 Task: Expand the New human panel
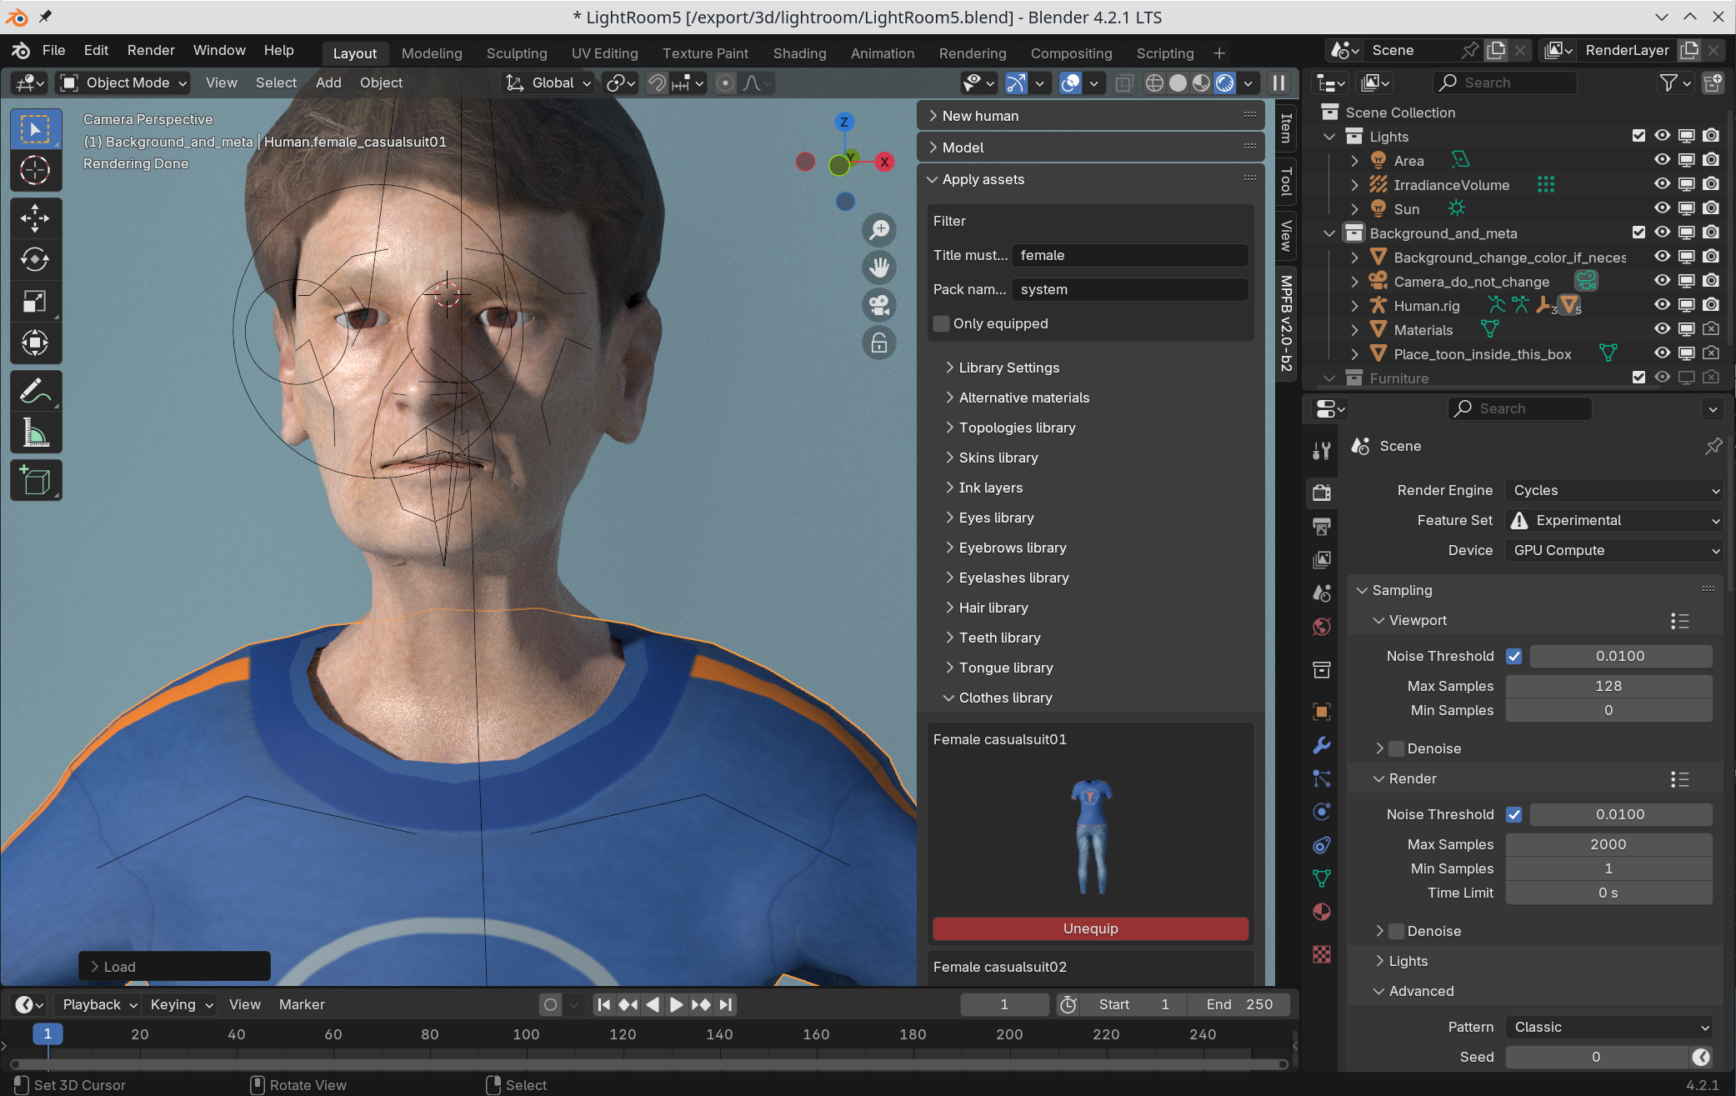click(x=1090, y=116)
